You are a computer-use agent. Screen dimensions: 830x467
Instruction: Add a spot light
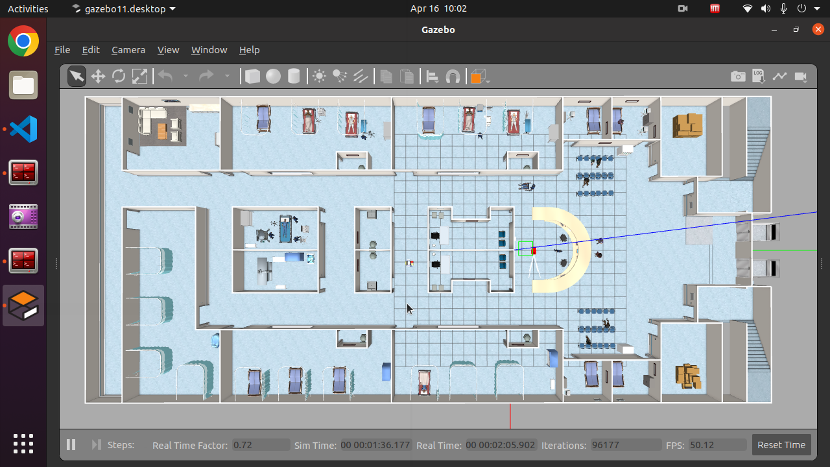click(340, 77)
